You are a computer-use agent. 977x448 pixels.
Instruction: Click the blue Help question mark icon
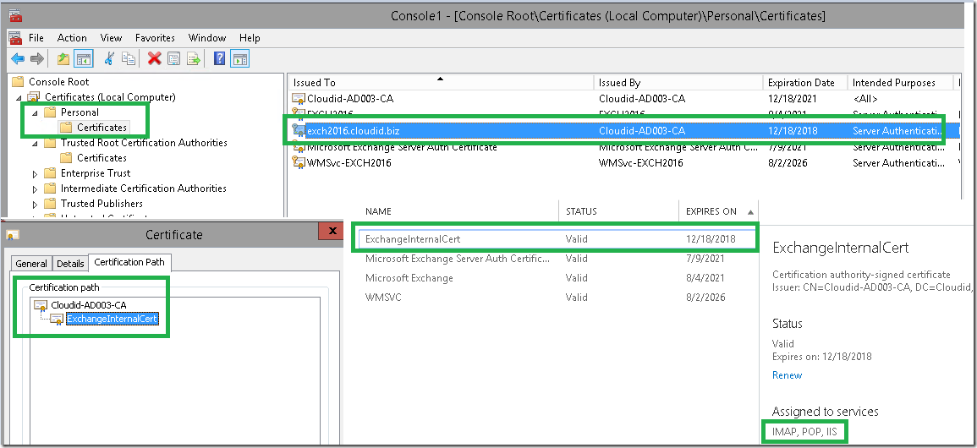point(219,59)
